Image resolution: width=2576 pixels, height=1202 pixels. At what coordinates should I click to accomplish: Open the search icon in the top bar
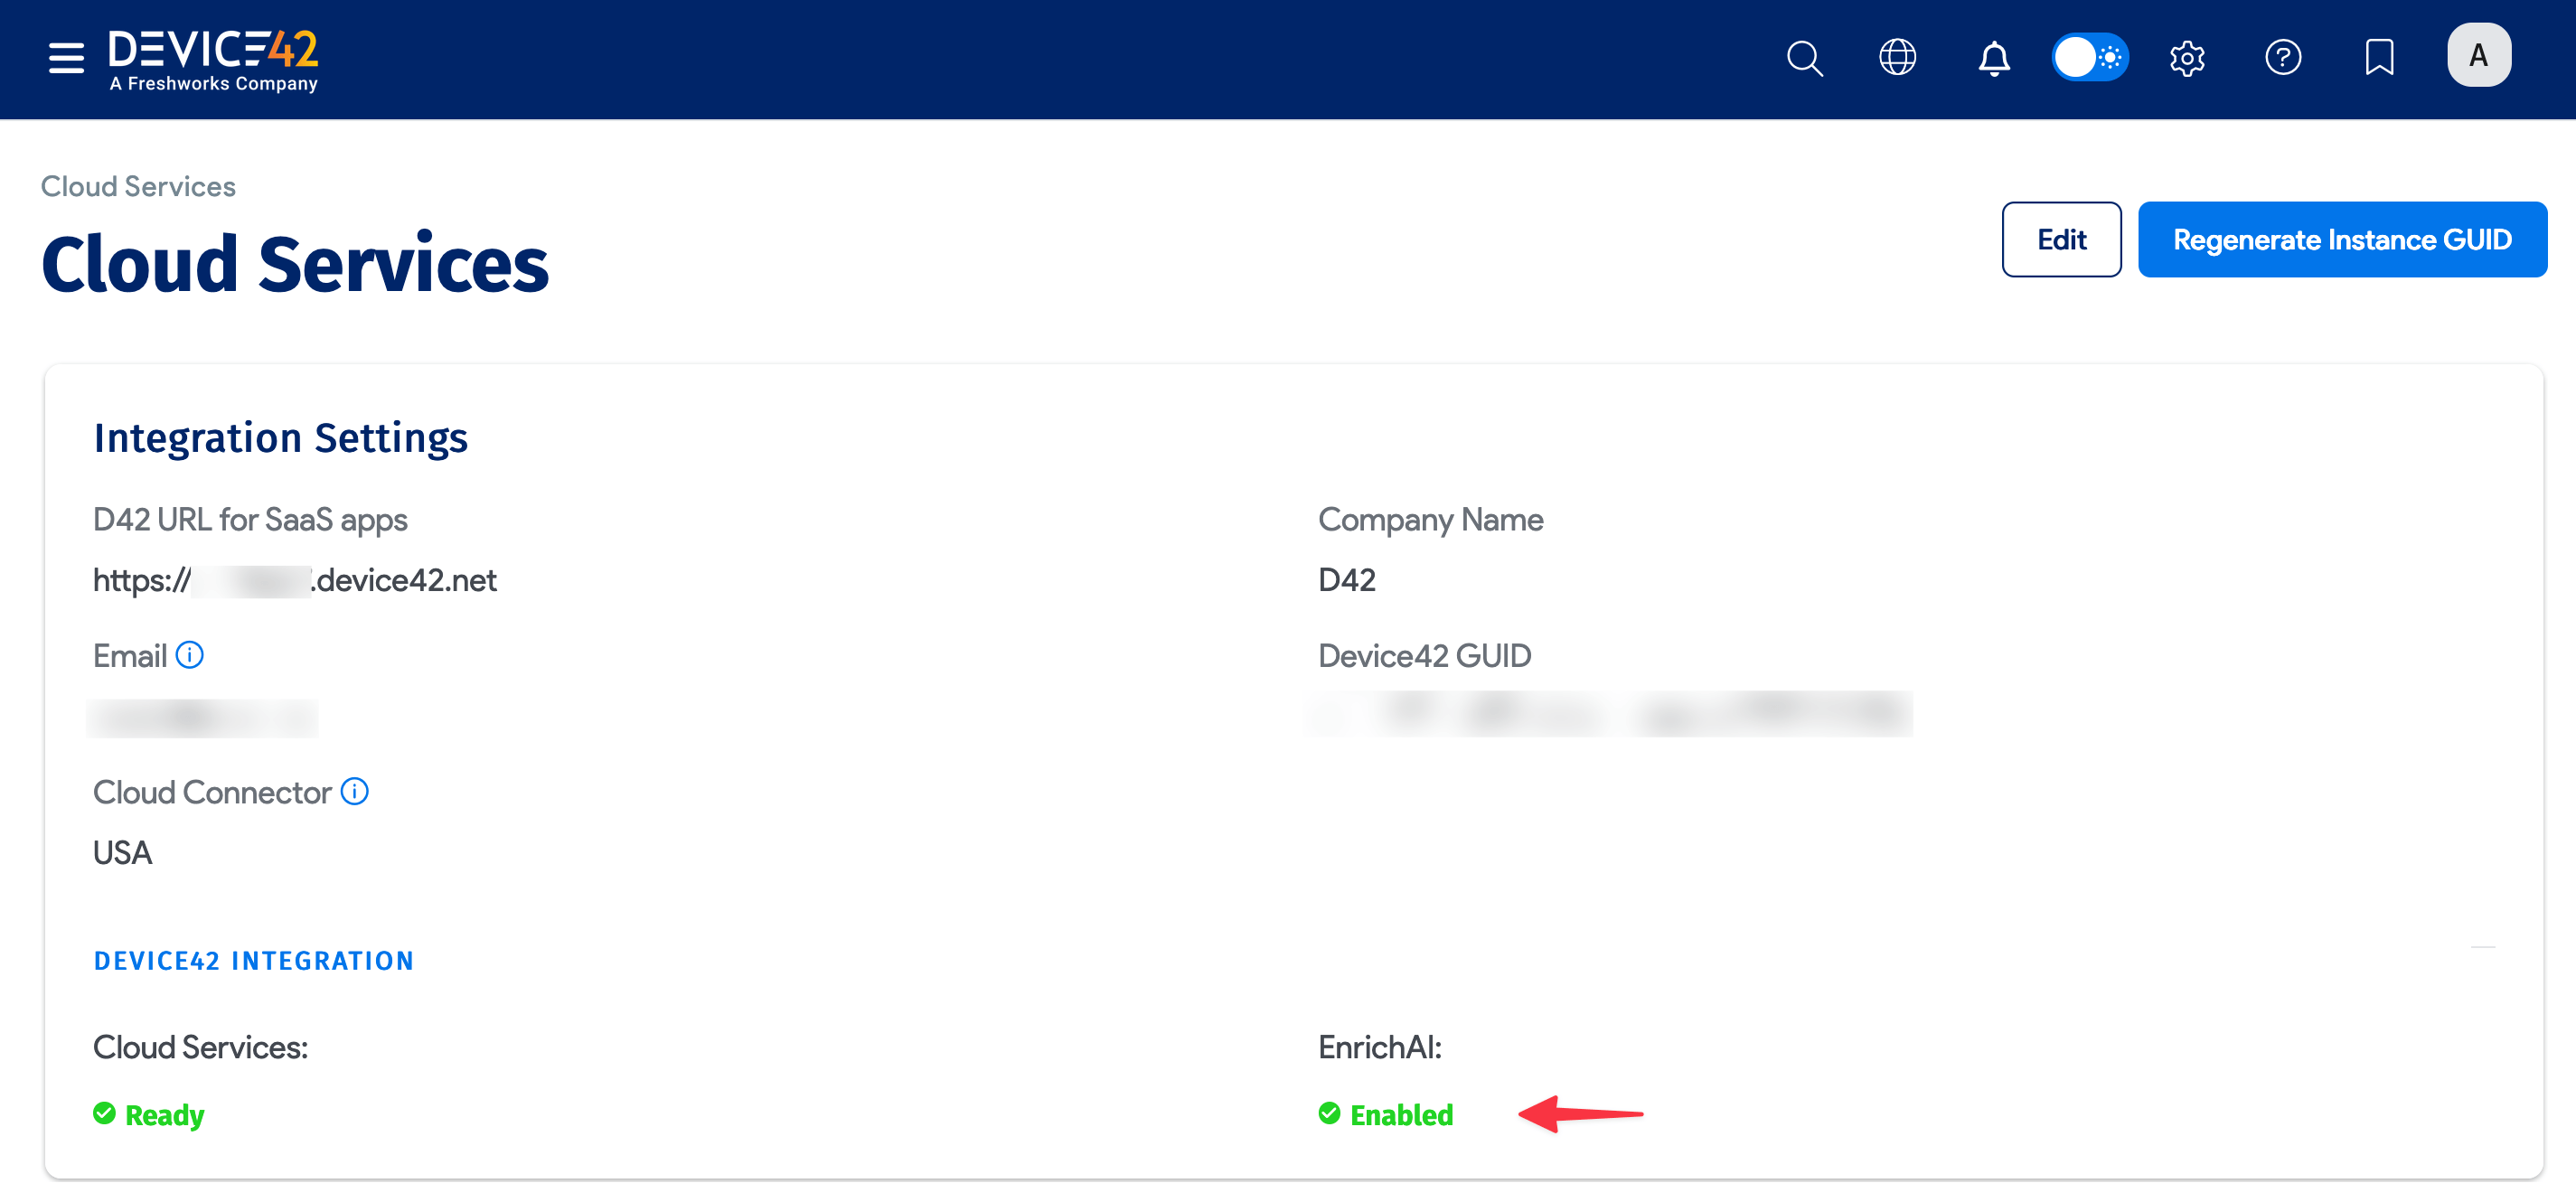1804,58
